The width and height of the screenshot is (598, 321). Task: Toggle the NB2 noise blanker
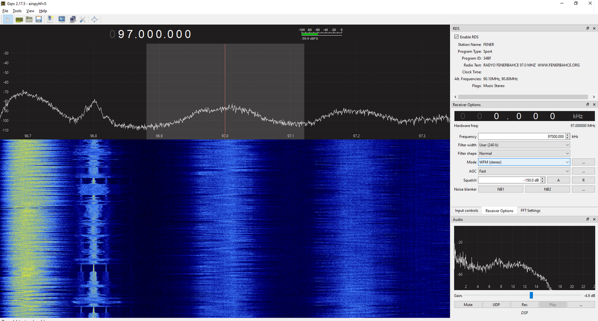(548, 190)
